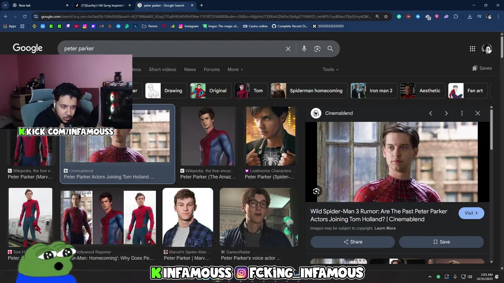Open the Permis bookmarks folder
504x283 pixels.
pos(150,26)
